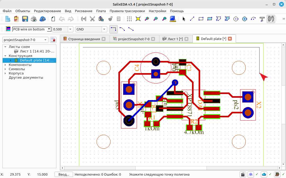This screenshot has width=286, height=178.
Task: Click the undo arrow
Action: click(62, 19)
